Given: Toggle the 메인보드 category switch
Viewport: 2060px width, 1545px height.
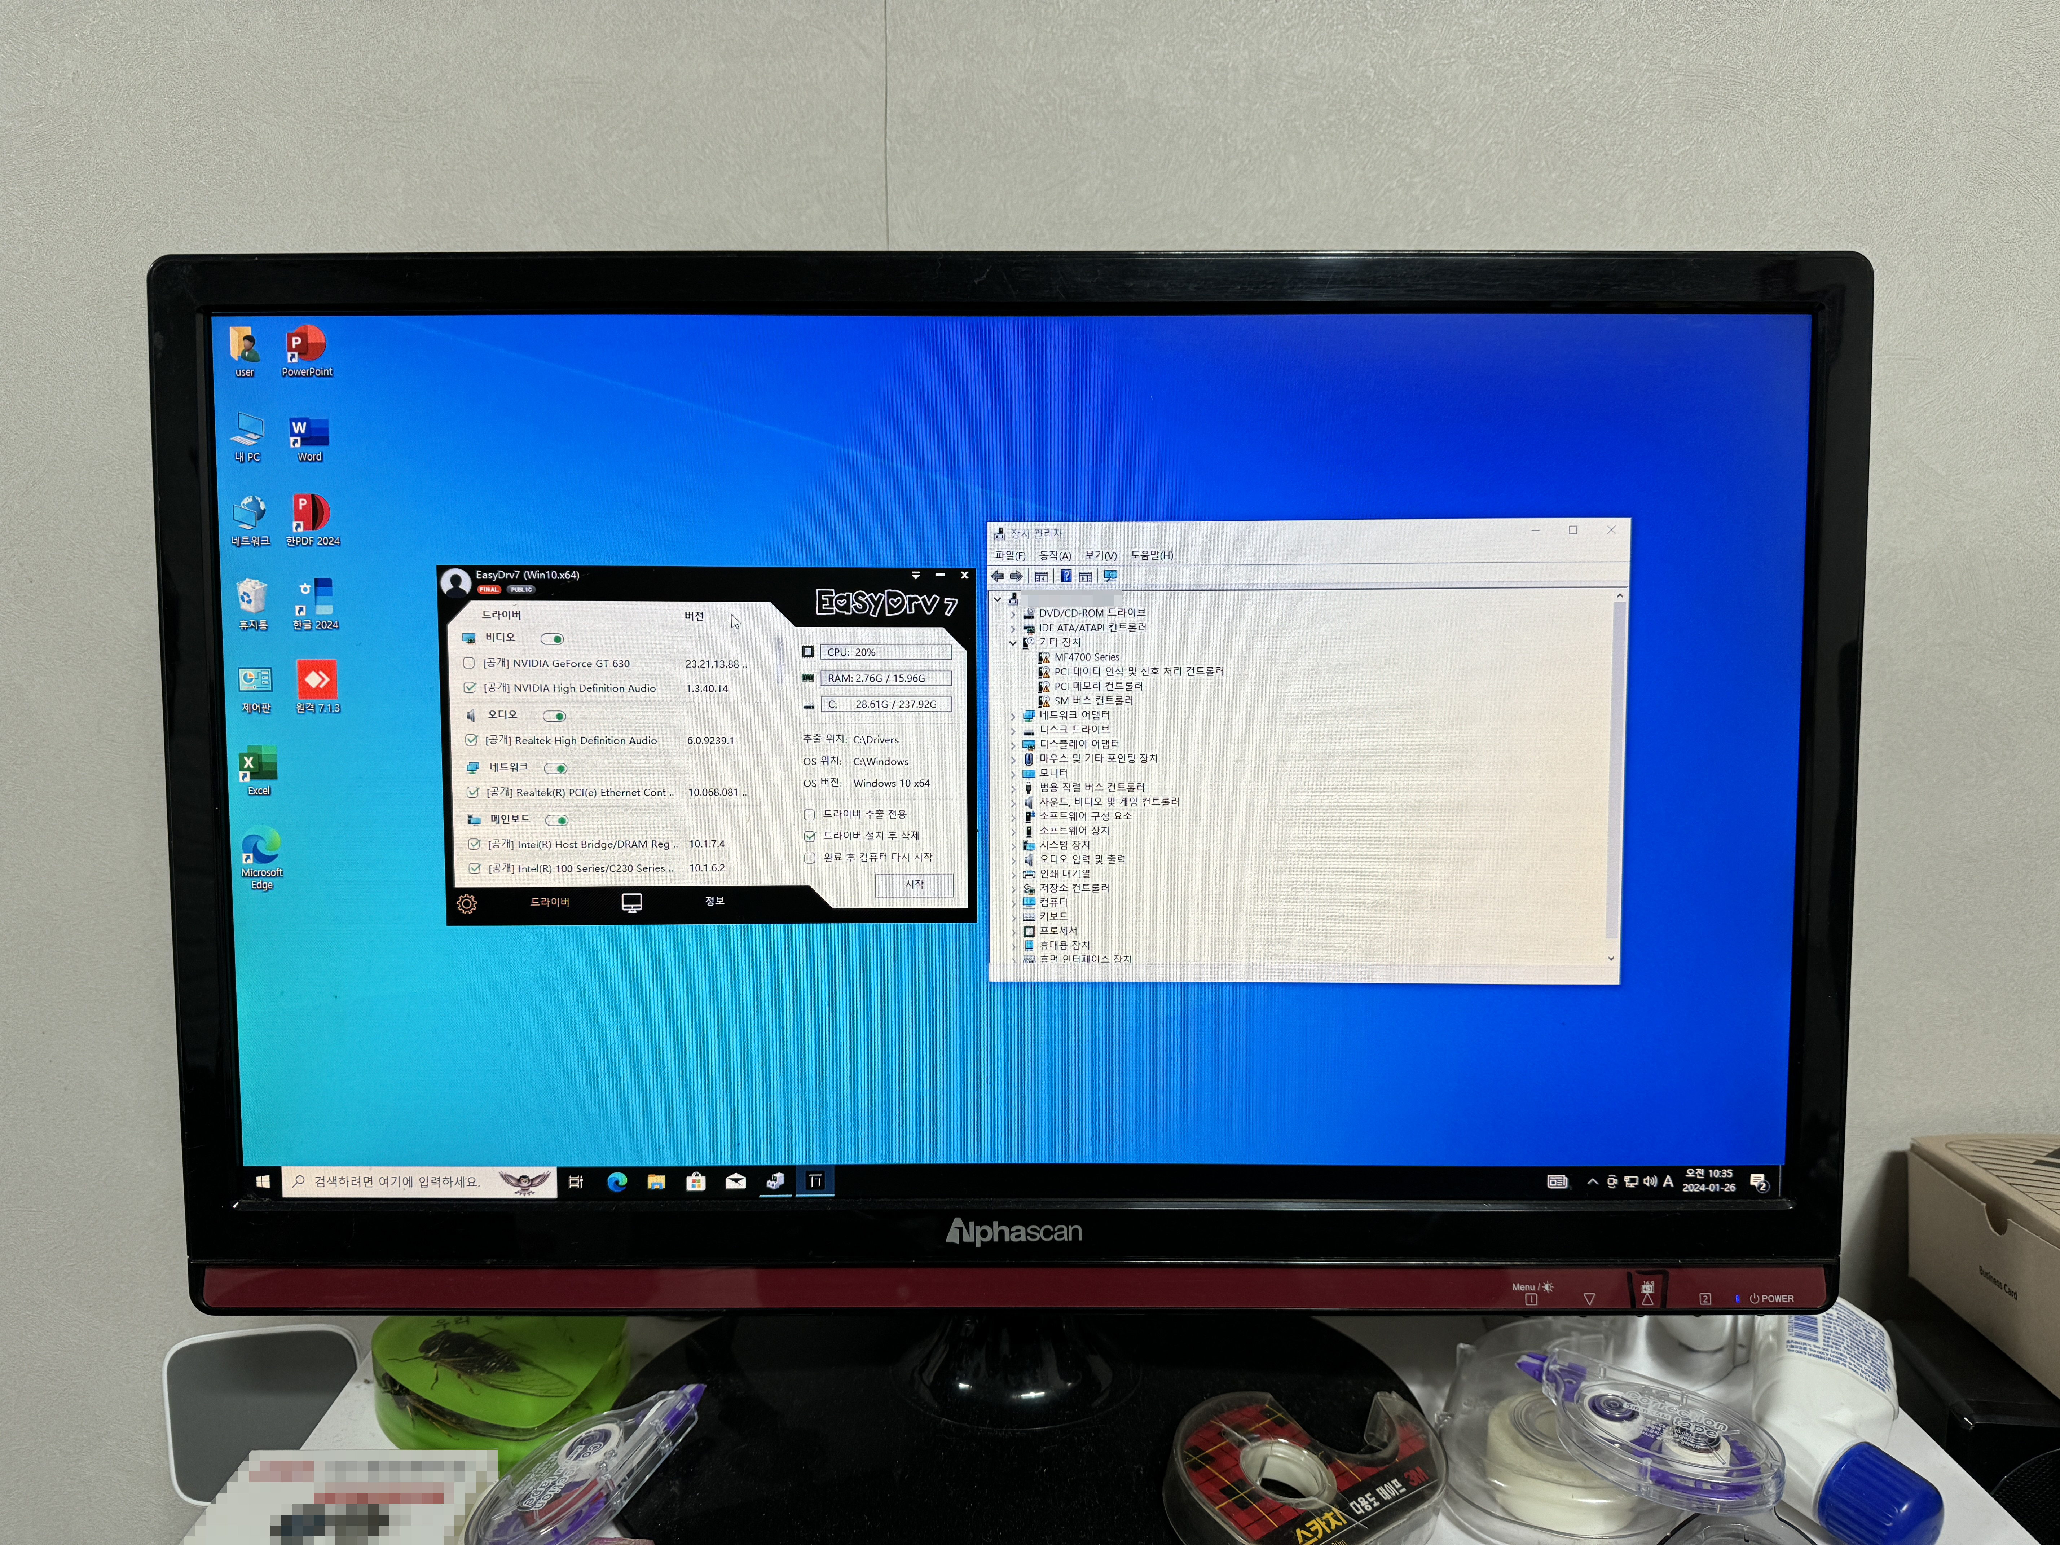Looking at the screenshot, I should point(557,820).
